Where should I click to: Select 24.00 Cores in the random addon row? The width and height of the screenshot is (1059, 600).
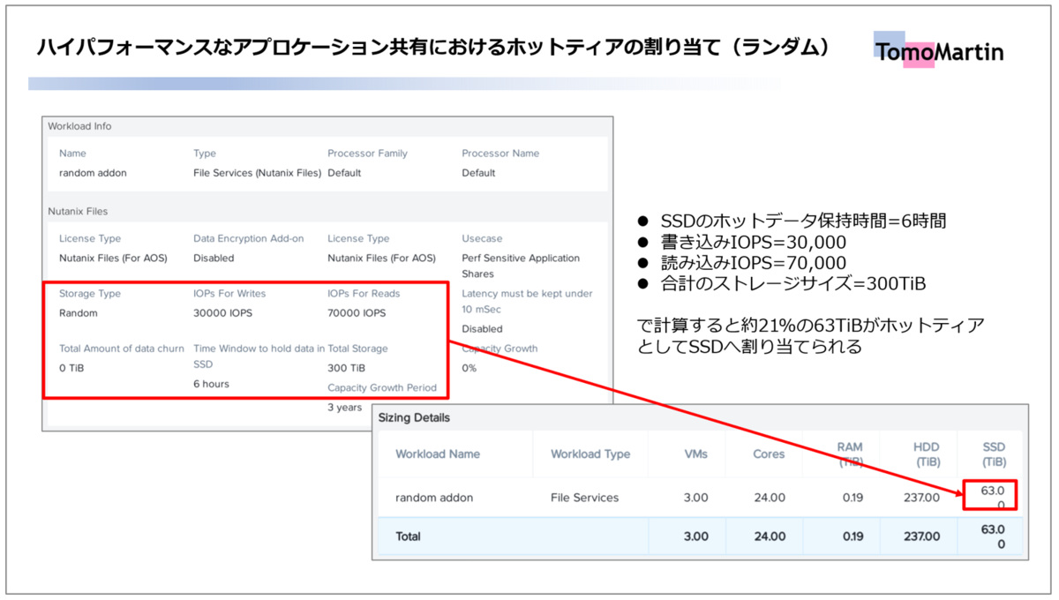tap(770, 498)
